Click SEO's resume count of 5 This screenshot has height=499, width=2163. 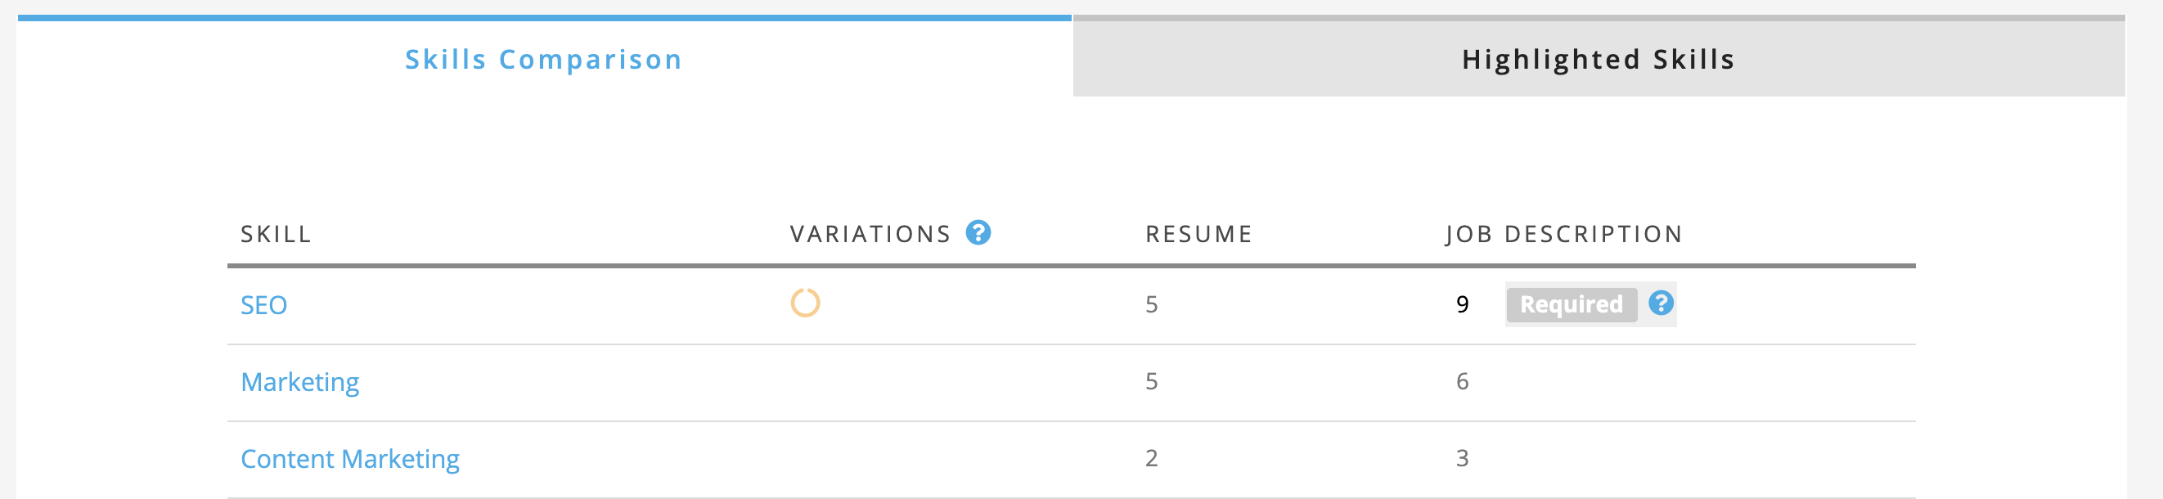[x=1151, y=304]
